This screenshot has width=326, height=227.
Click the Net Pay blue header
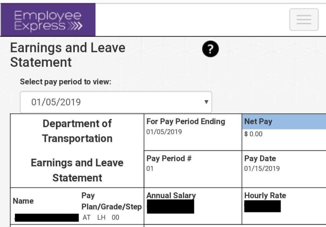click(284, 121)
